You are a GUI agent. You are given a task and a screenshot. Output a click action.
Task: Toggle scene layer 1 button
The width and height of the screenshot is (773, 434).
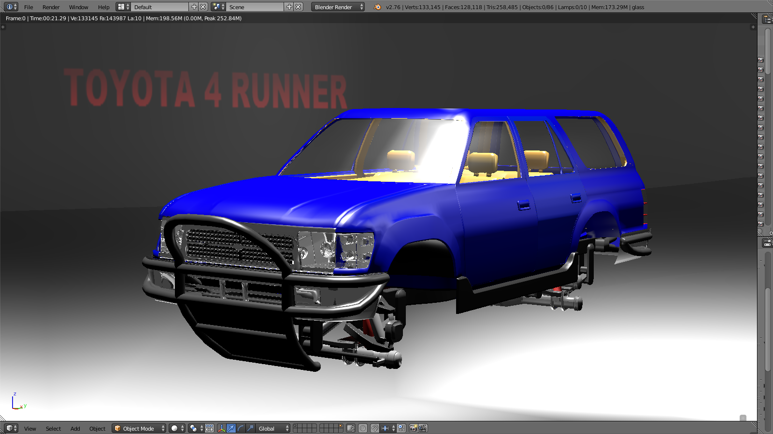coord(296,426)
